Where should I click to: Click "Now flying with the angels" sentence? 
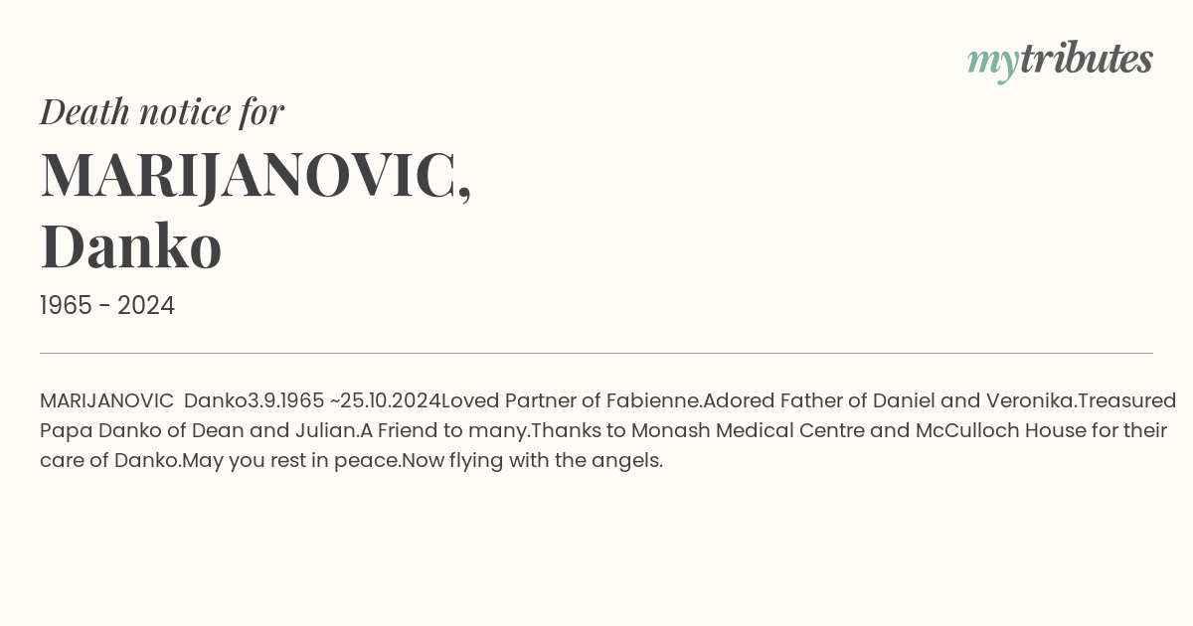532,461
